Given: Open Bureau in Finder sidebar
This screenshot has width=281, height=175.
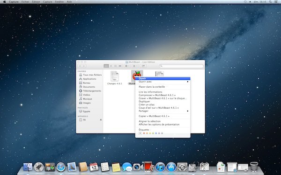Looking at the screenshot, I should point(85,83).
